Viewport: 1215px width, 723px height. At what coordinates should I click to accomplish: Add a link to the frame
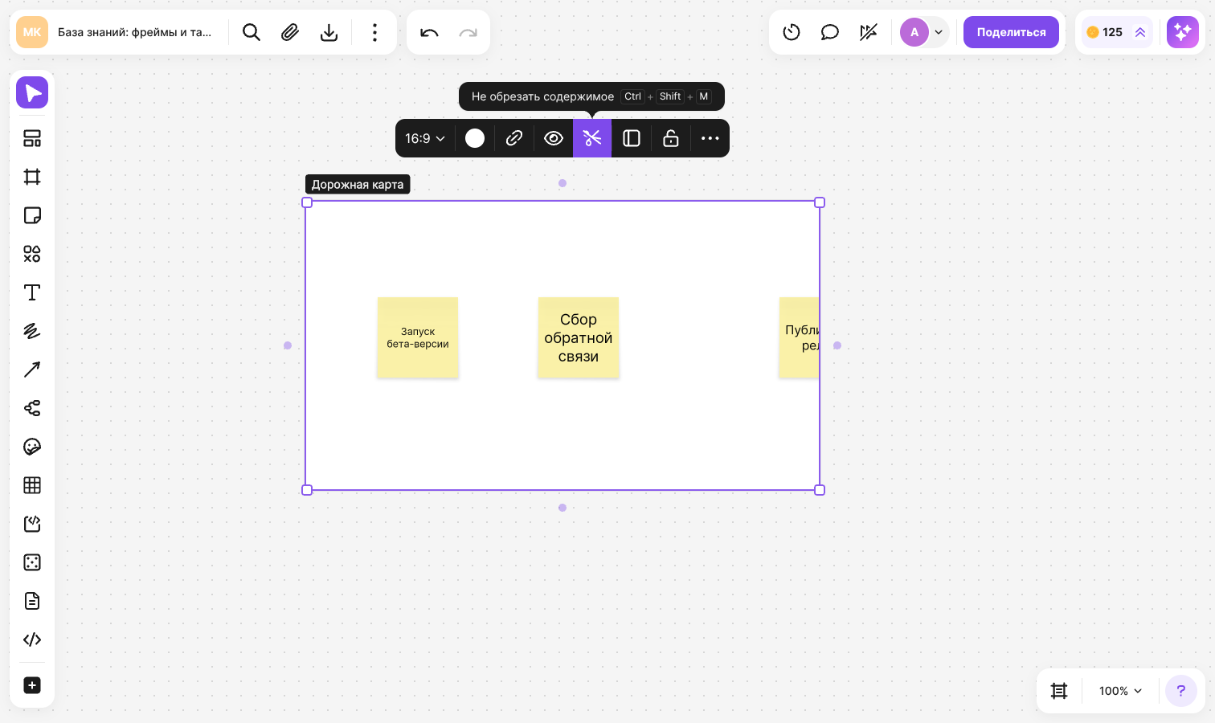pos(514,138)
